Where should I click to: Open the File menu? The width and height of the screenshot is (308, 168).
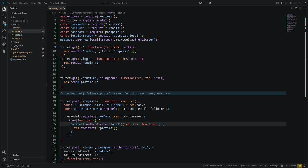tap(9, 3)
